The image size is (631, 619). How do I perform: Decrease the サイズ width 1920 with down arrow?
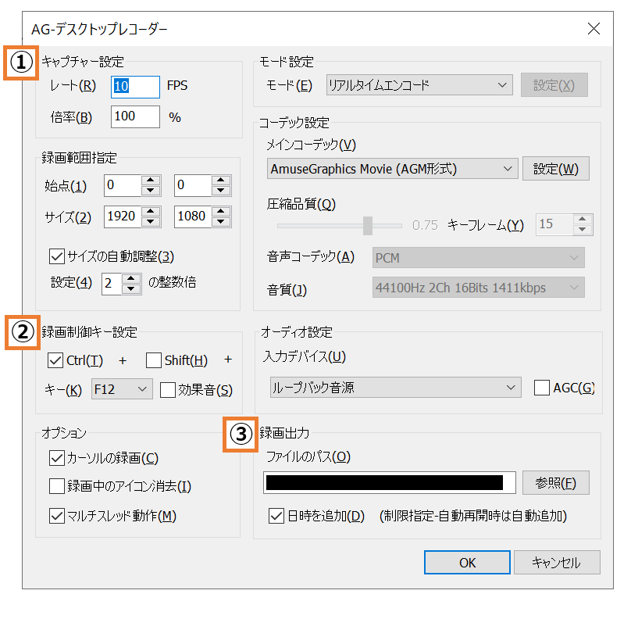[x=151, y=221]
